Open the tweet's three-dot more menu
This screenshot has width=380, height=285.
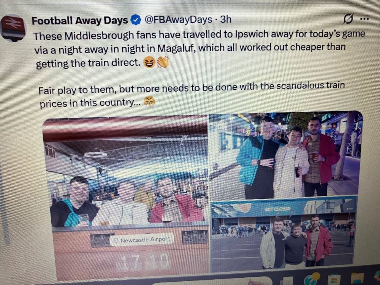(x=364, y=19)
